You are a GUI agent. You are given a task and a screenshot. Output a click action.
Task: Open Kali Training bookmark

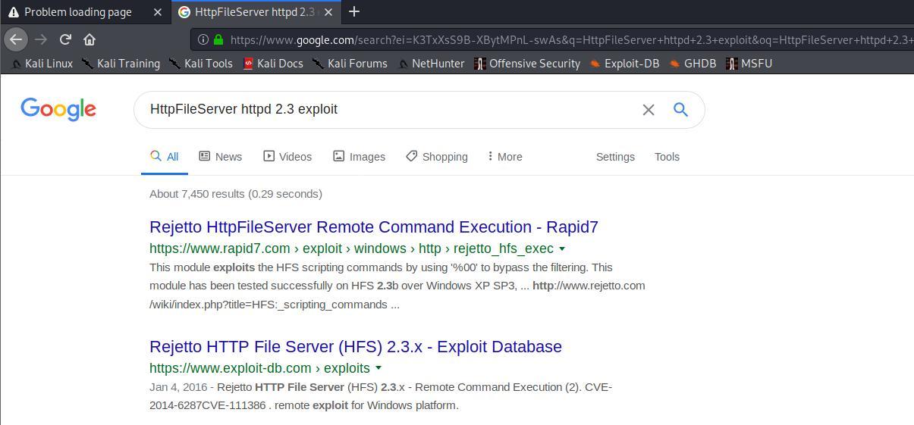pyautogui.click(x=121, y=64)
